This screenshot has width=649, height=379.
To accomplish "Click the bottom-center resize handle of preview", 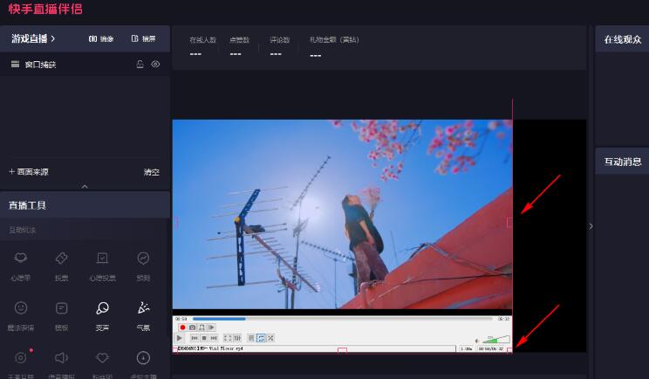I will coord(342,350).
